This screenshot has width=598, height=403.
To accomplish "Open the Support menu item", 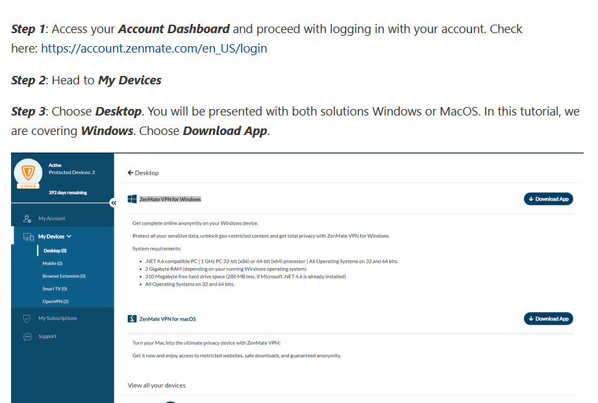I will tap(47, 337).
